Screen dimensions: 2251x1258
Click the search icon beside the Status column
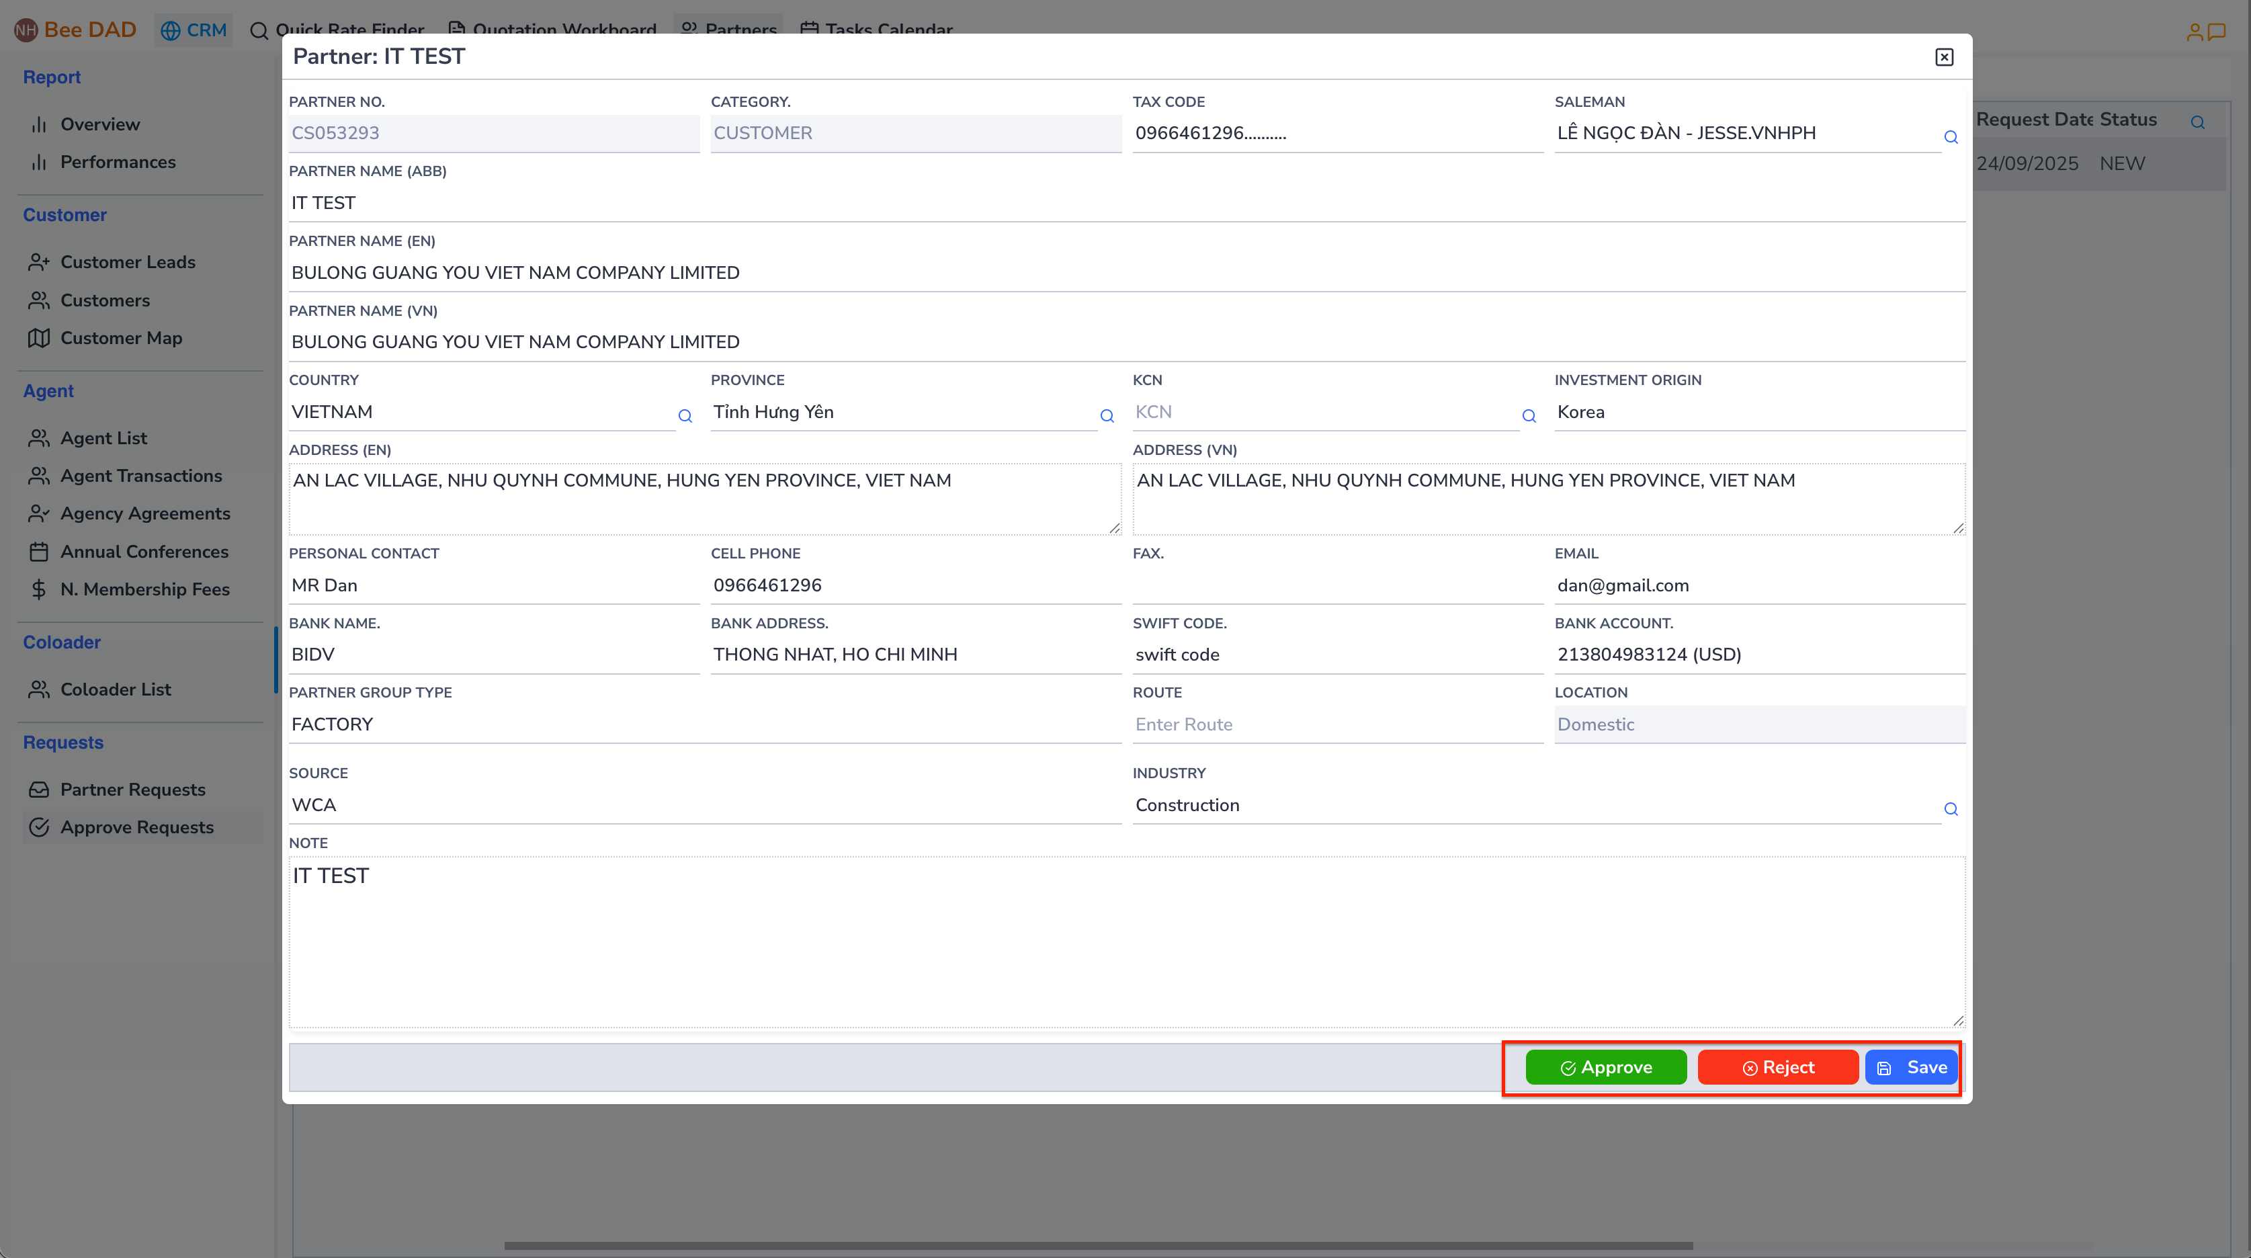pos(2197,122)
